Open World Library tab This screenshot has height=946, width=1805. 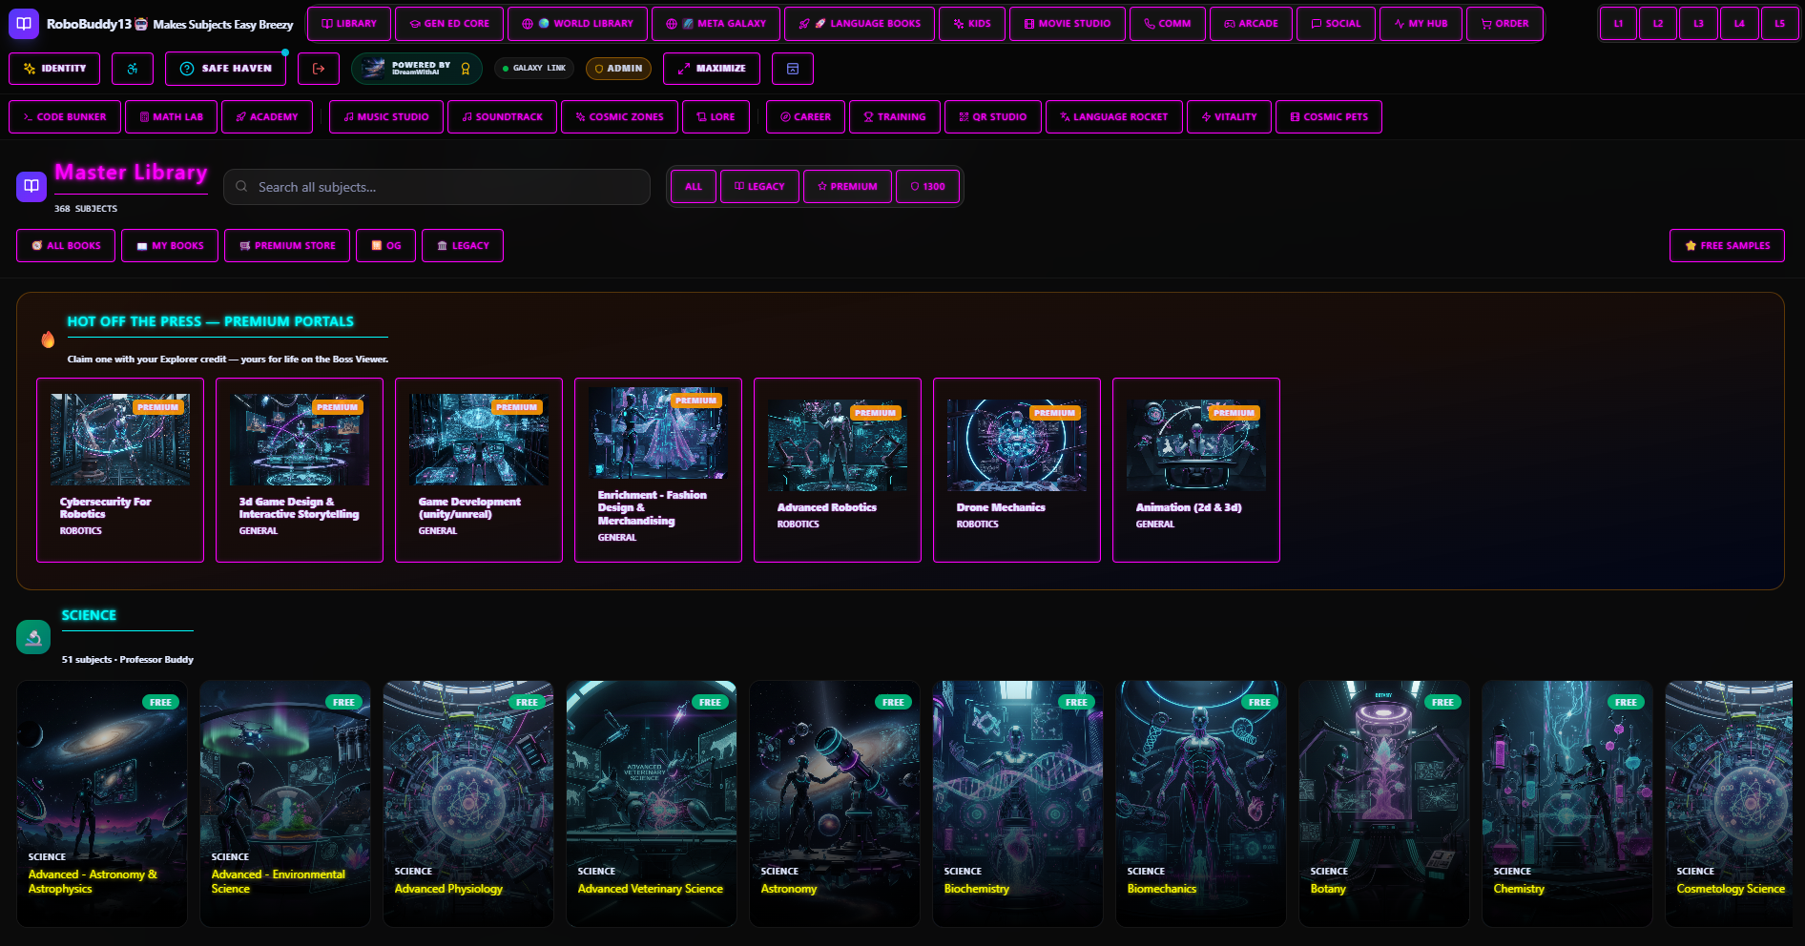click(577, 24)
